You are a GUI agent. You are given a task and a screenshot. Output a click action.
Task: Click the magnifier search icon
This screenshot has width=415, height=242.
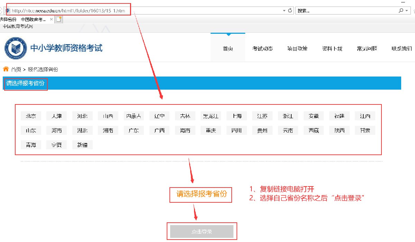point(401,11)
